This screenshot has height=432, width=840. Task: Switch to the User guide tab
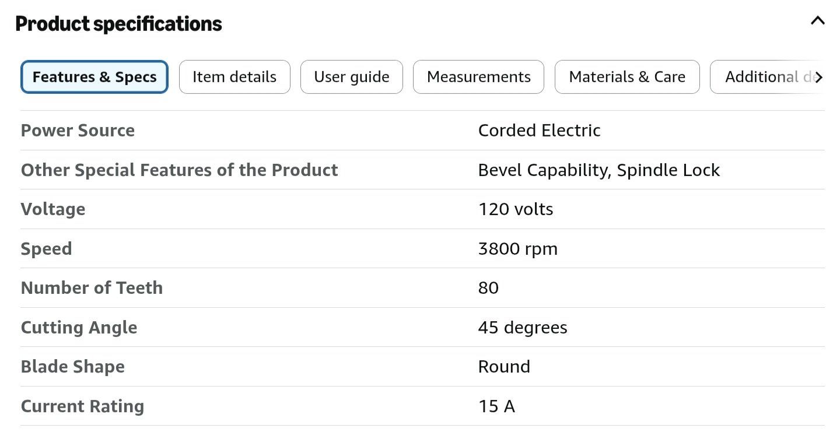click(352, 77)
